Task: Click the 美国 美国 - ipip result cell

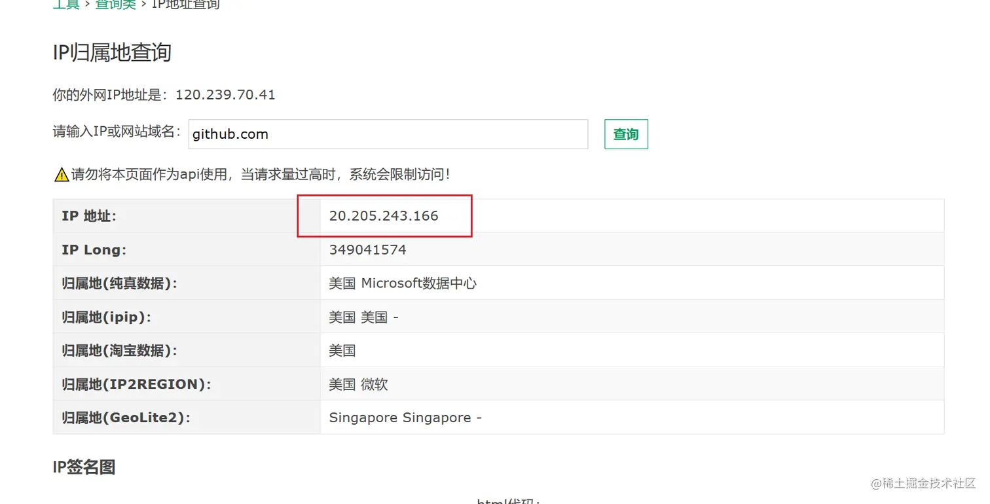Action: pos(363,317)
